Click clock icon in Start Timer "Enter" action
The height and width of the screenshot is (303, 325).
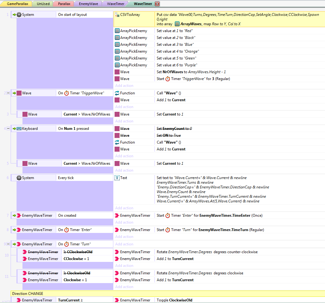(x=168, y=215)
